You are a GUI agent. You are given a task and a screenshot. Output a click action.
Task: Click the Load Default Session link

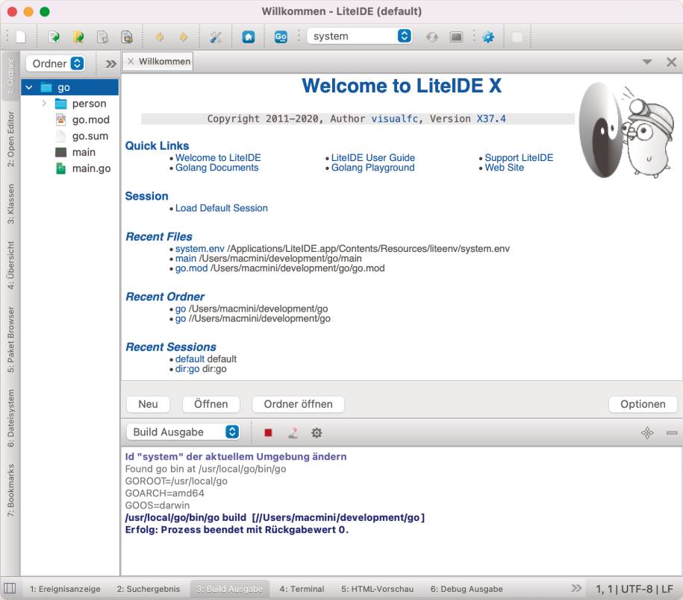pos(221,208)
